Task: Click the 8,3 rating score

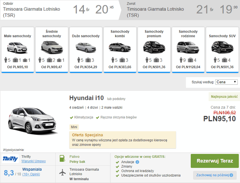Action: (9, 173)
